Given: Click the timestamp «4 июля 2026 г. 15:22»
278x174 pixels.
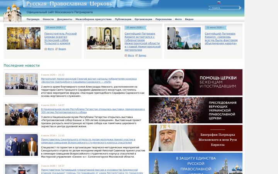Looking at the screenshot, I should (53, 75).
